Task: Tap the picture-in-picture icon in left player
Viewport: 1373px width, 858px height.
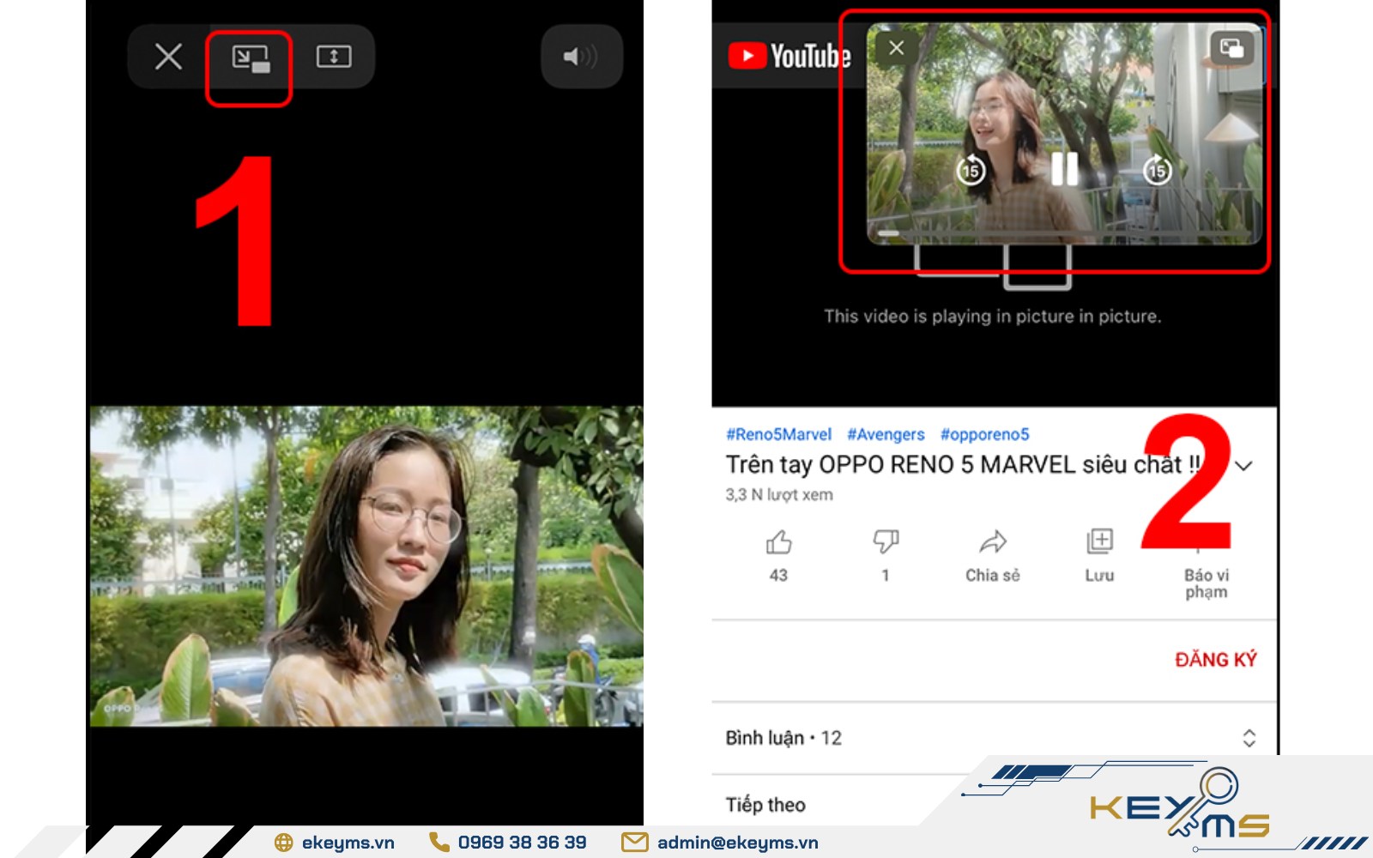Action: click(x=251, y=58)
